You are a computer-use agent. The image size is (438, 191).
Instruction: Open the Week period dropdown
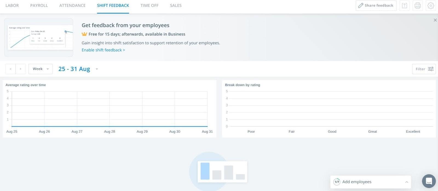pos(41,69)
